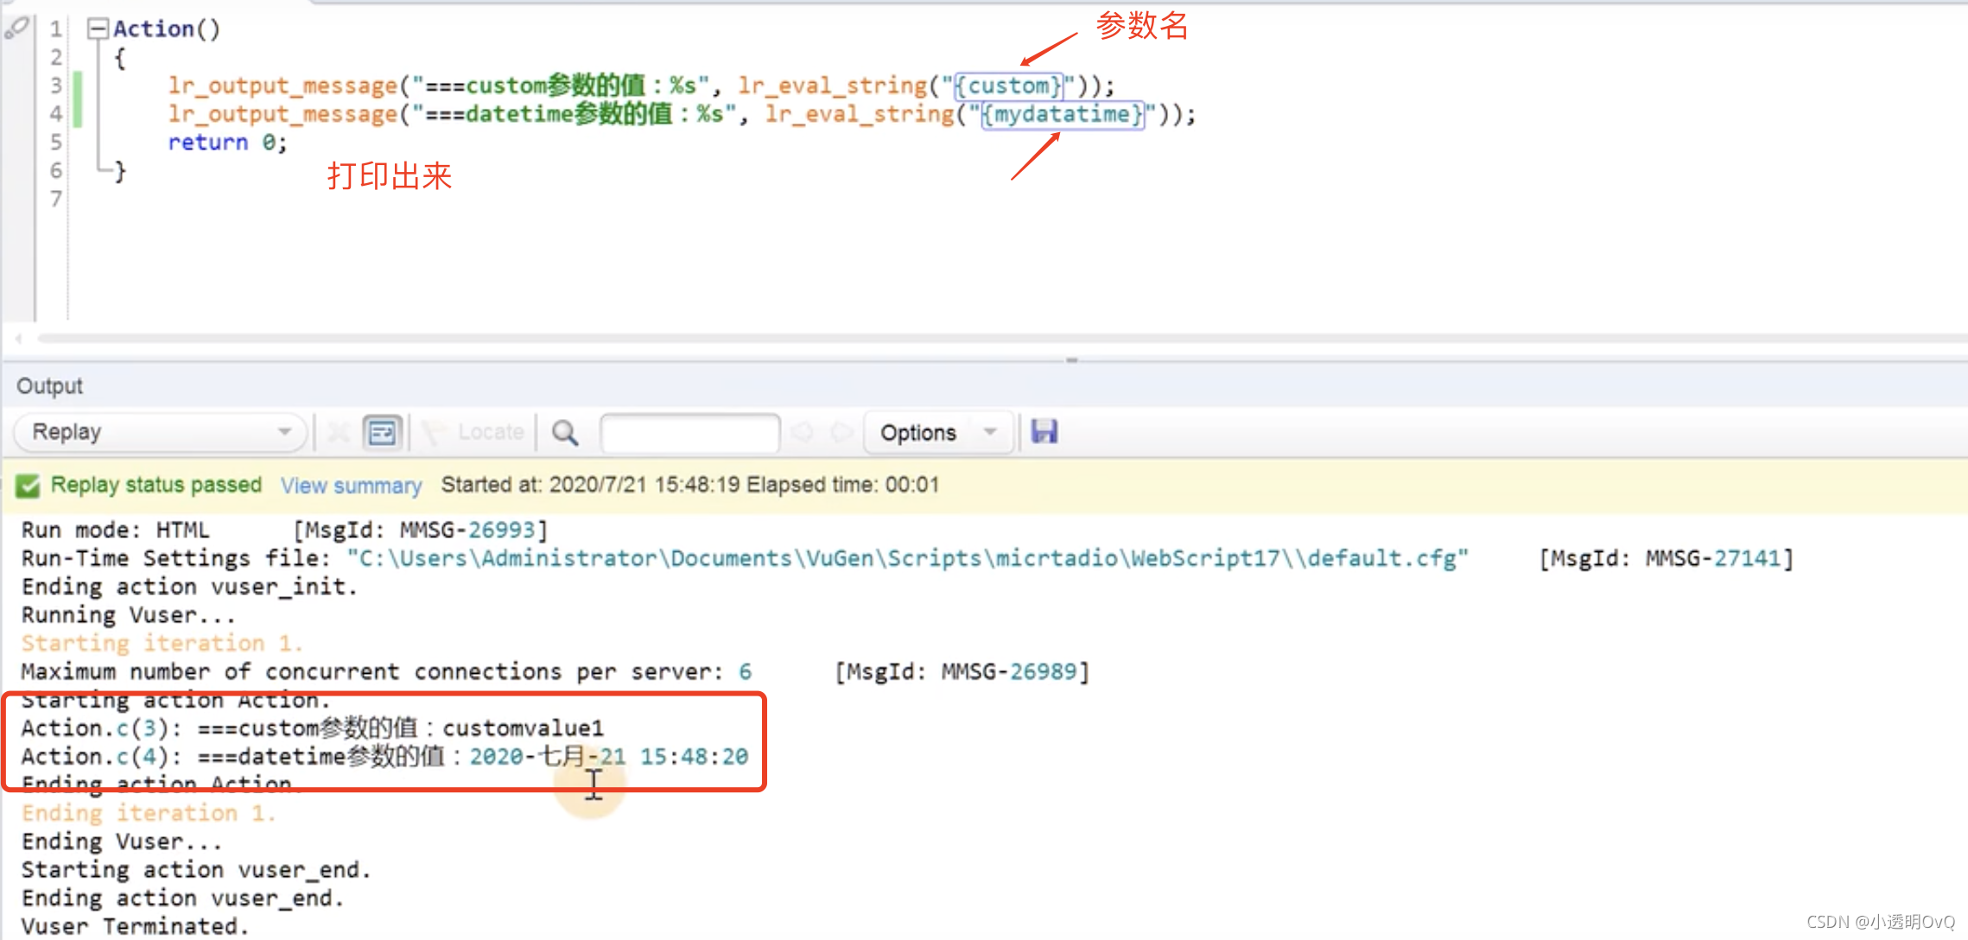Toggle the word wrap output icon
This screenshot has height=940, width=1968.
coord(382,432)
